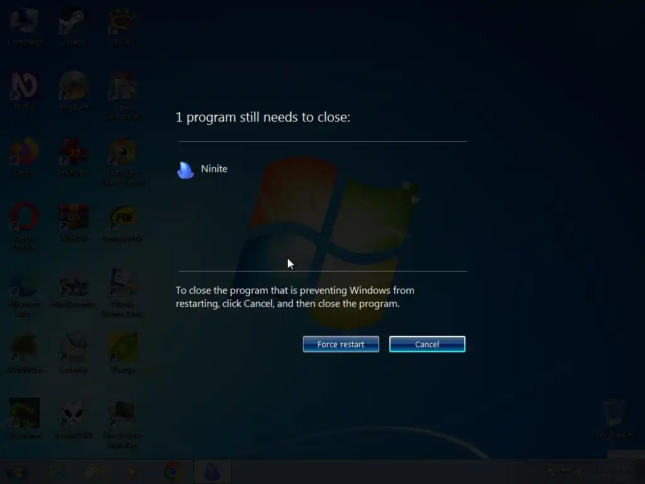Open the Steam shortcut on the dimmed desktop
The image size is (645, 484).
coord(73,26)
